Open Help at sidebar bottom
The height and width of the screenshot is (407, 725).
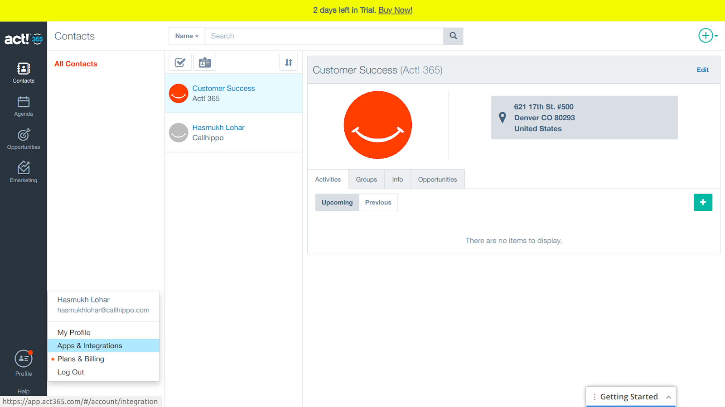[x=24, y=391]
